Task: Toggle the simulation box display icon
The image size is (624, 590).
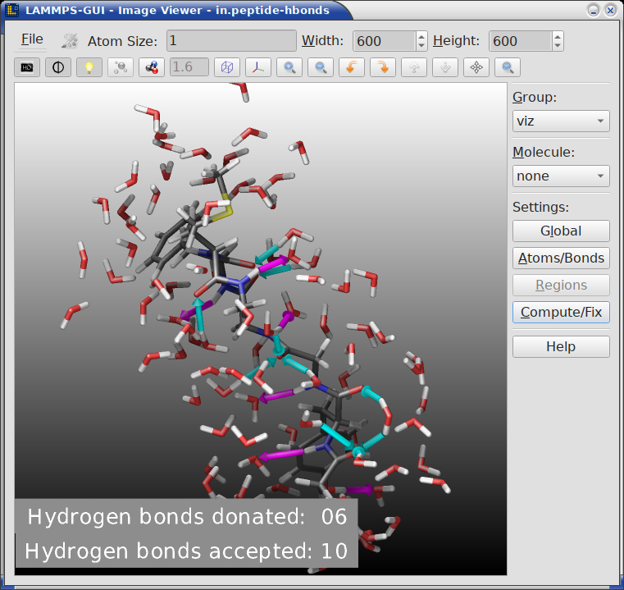Action: (x=227, y=67)
